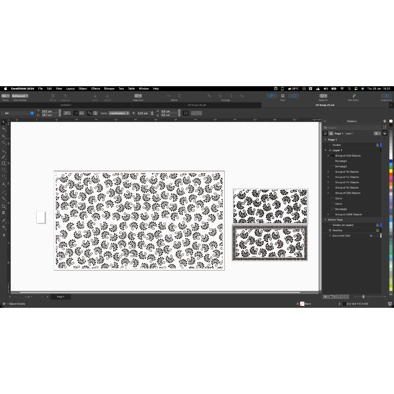Toggle visibility of Document Grid

click(x=371, y=235)
